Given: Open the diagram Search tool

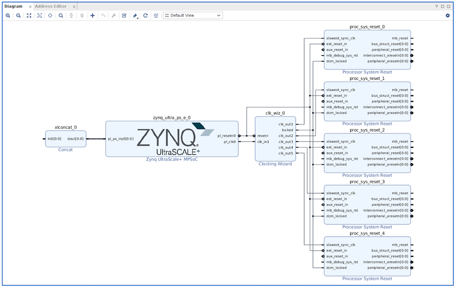Looking at the screenshot, I should pyautogui.click(x=60, y=16).
